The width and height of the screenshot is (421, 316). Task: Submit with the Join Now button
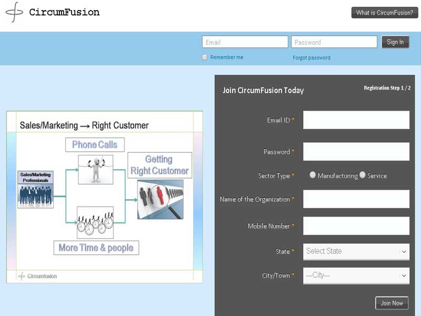tap(392, 303)
